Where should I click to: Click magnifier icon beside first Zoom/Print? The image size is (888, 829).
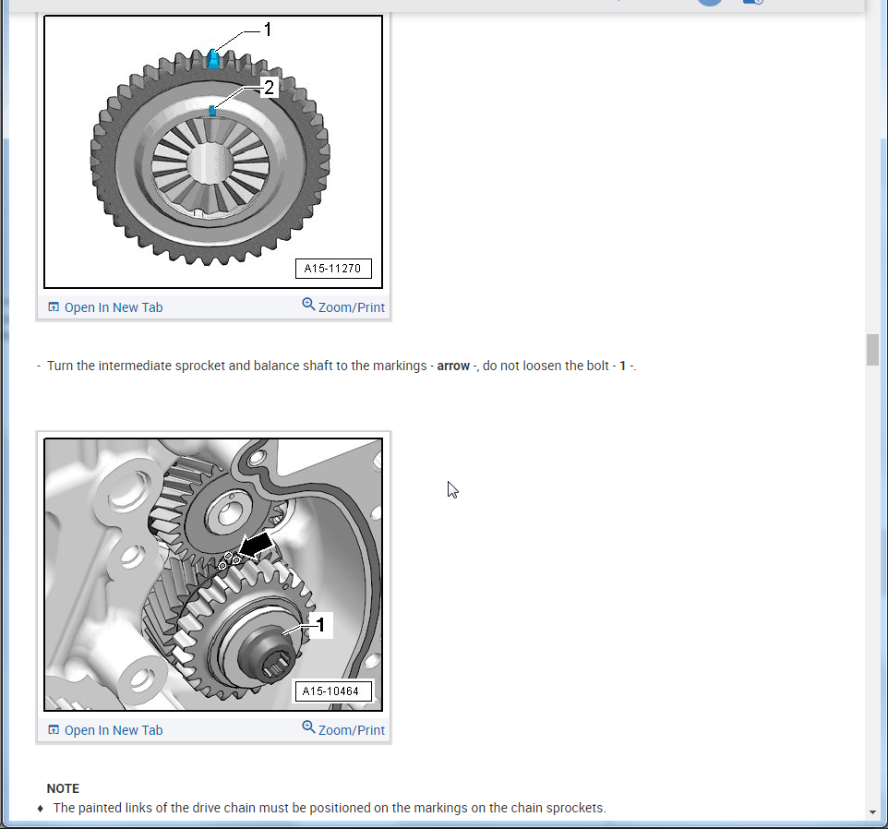pos(308,304)
